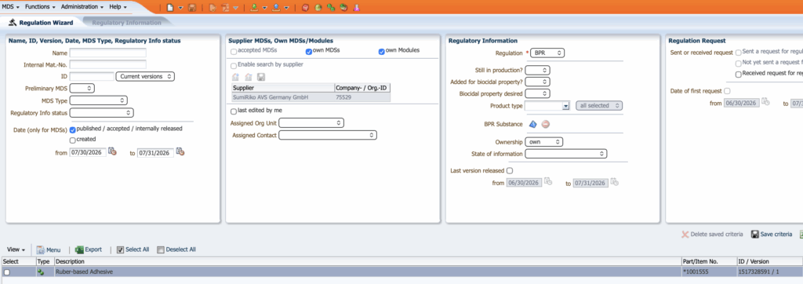Viewport: 803px width, 284px height.
Task: Click the paste toolbar icon right of the copy icon
Action: pos(225,8)
